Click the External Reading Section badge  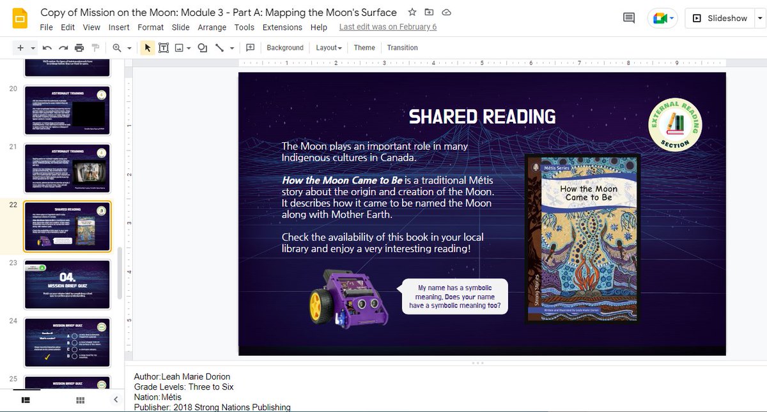675,124
